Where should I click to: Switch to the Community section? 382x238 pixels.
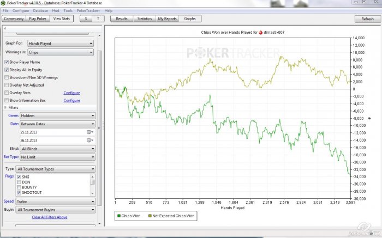[x=14, y=19]
